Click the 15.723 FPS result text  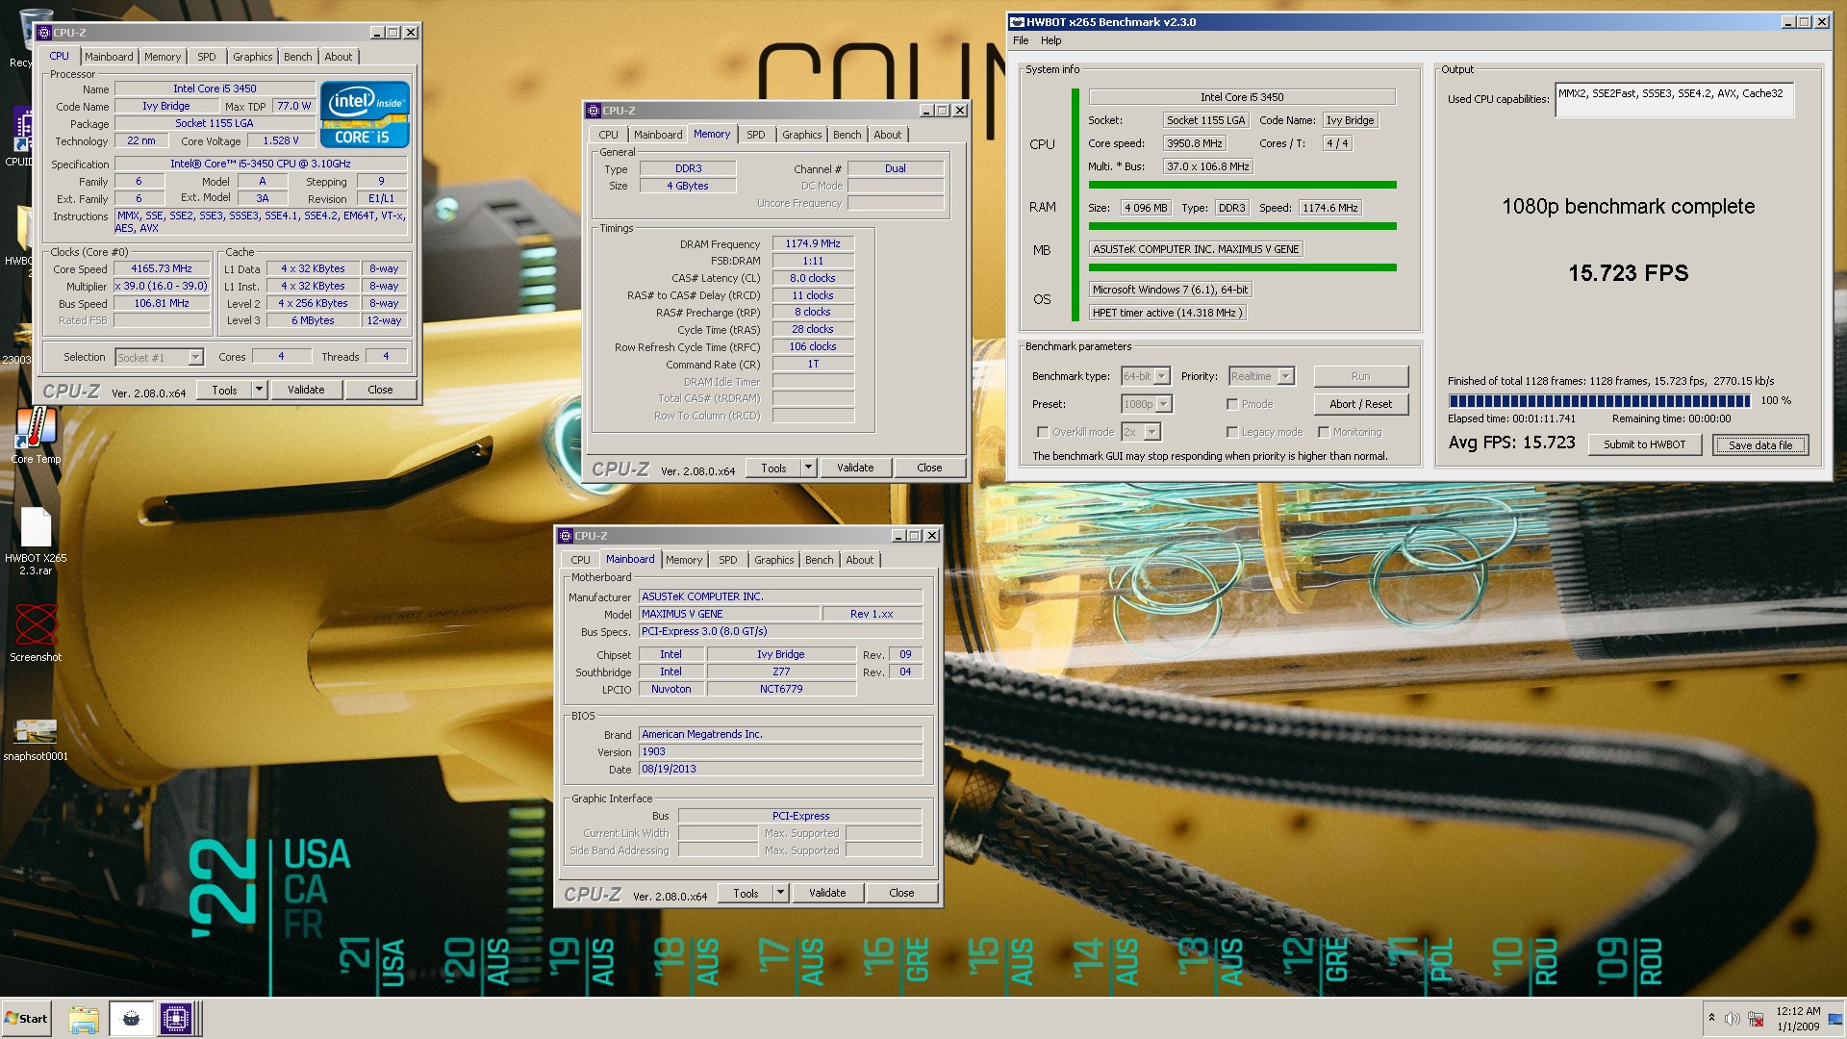[x=1628, y=273]
